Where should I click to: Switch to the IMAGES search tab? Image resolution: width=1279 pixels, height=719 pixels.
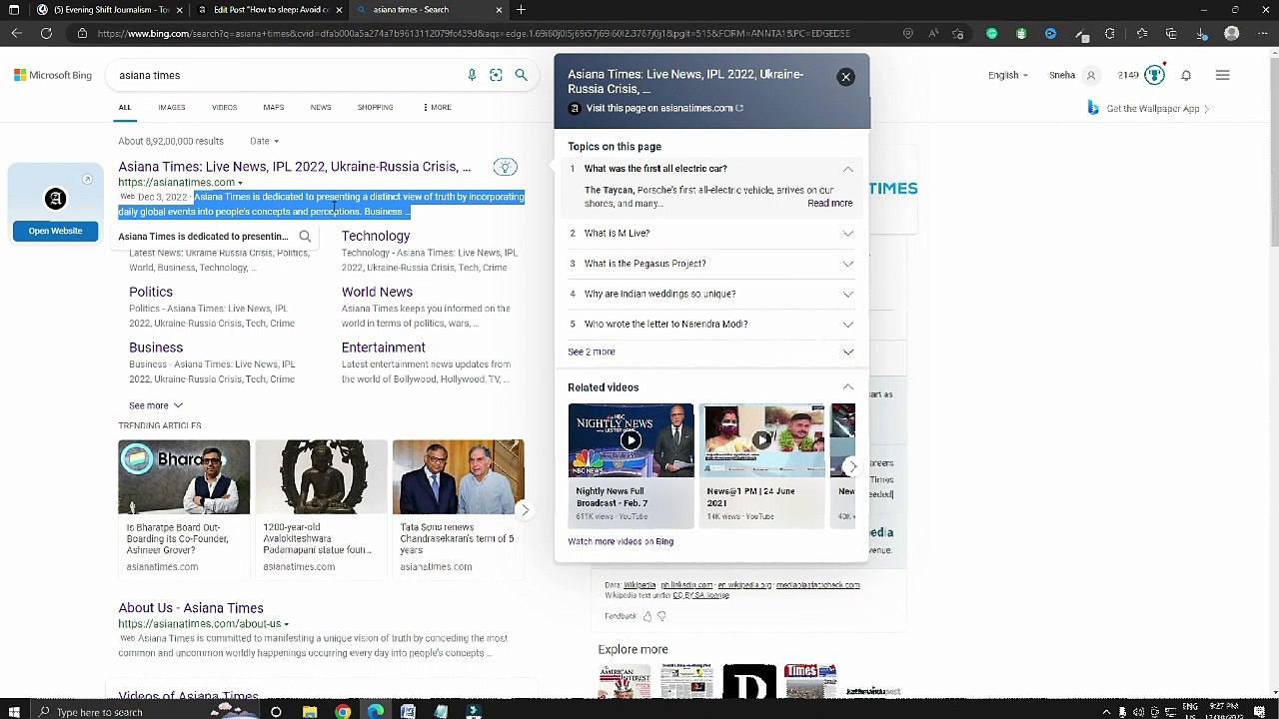(x=171, y=107)
